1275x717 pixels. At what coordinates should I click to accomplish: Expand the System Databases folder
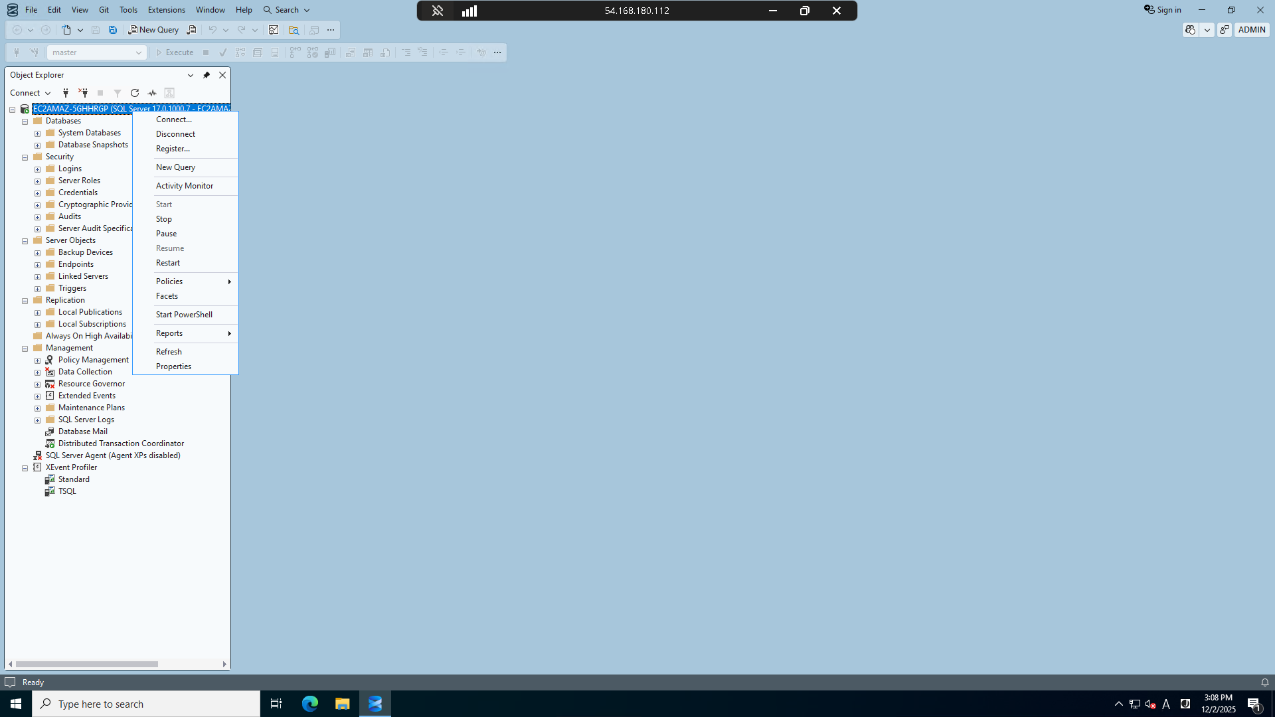(x=38, y=133)
